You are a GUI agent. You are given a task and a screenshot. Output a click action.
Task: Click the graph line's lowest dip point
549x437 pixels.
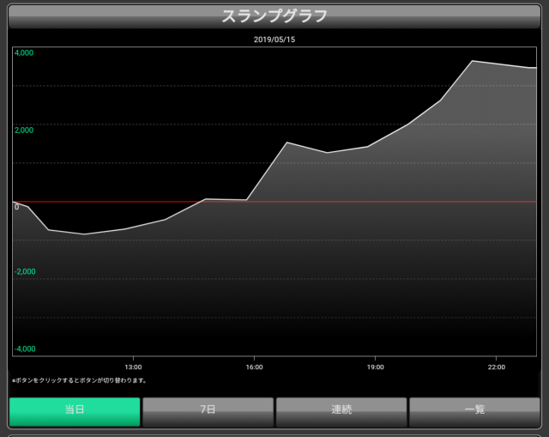pos(84,234)
